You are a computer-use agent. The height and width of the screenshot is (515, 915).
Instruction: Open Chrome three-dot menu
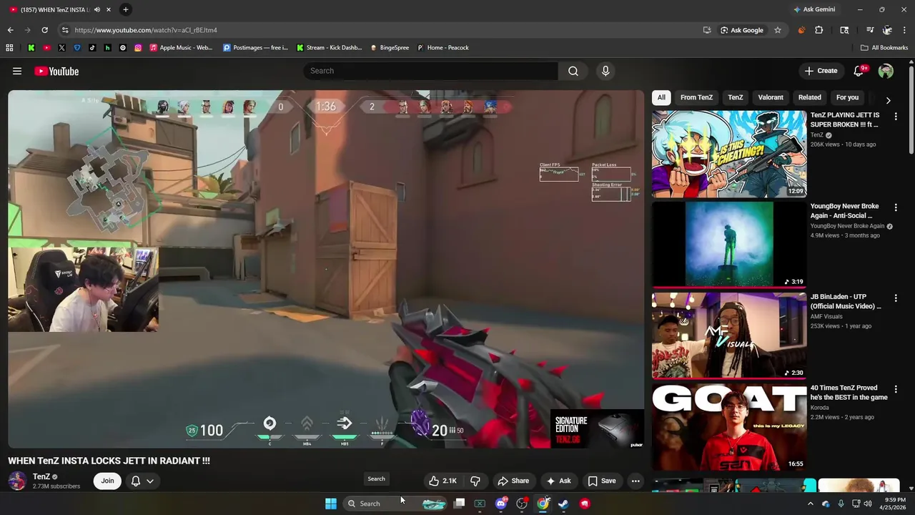[905, 30]
